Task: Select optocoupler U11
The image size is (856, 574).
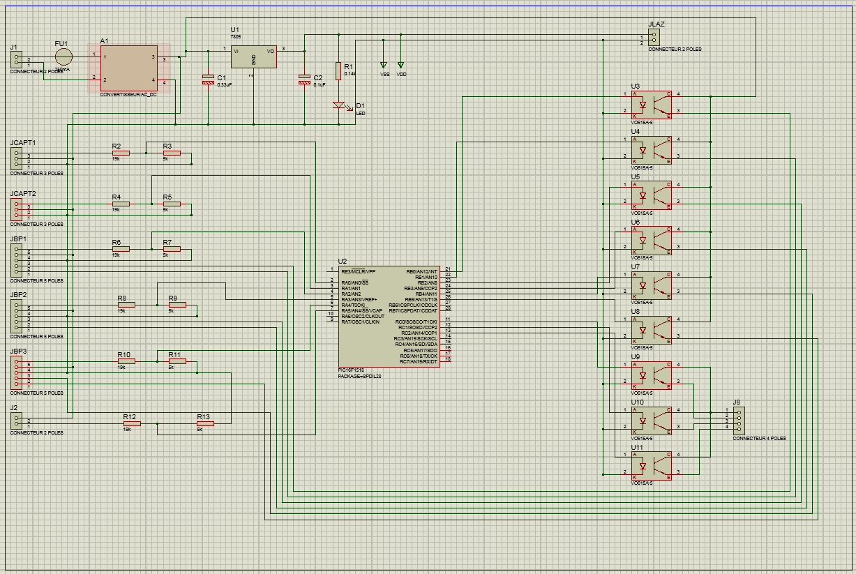Action: click(x=652, y=465)
